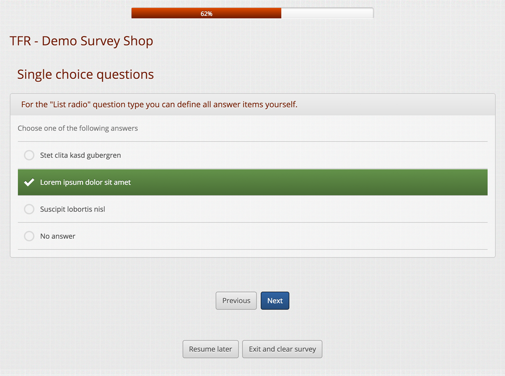Click the "Lorem ipsum dolor sit amet" label text
The image size is (505, 376).
tap(85, 182)
